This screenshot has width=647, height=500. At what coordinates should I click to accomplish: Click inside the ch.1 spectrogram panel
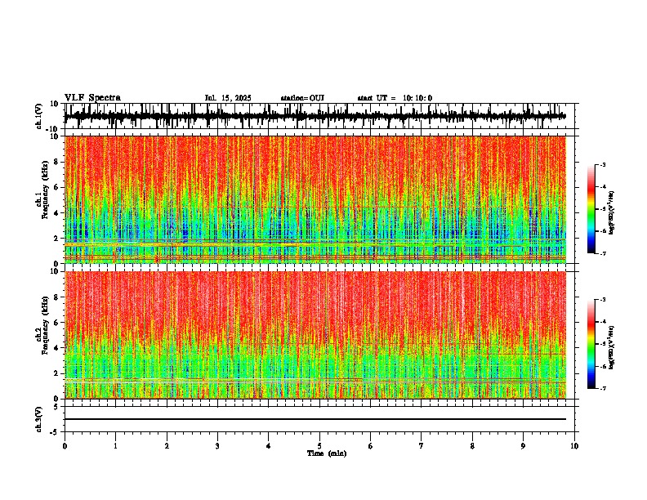[315, 199]
